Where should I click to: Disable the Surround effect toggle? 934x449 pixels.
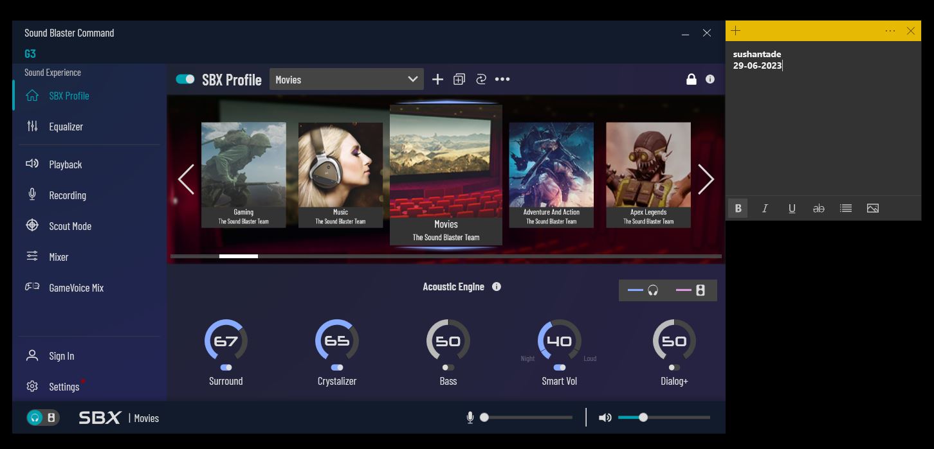point(226,367)
